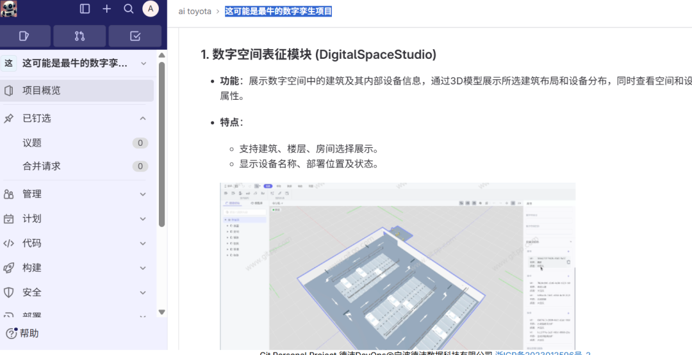Click text 显示设备名称、部署位置及状态
Screen dimensions: 692x355
coord(309,164)
